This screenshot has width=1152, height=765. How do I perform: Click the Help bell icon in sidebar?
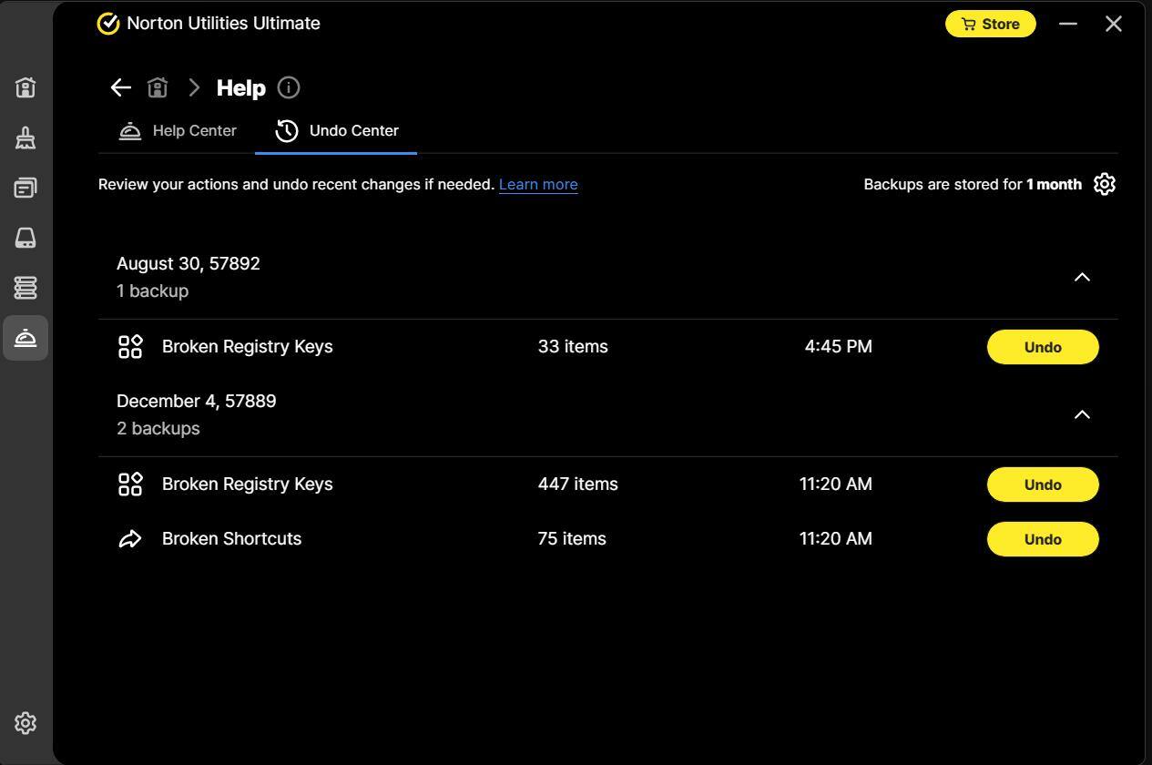click(x=25, y=338)
